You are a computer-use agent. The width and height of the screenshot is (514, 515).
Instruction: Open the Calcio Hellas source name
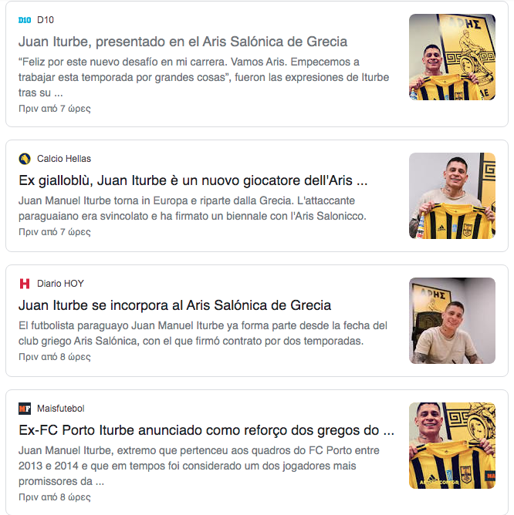tap(64, 159)
